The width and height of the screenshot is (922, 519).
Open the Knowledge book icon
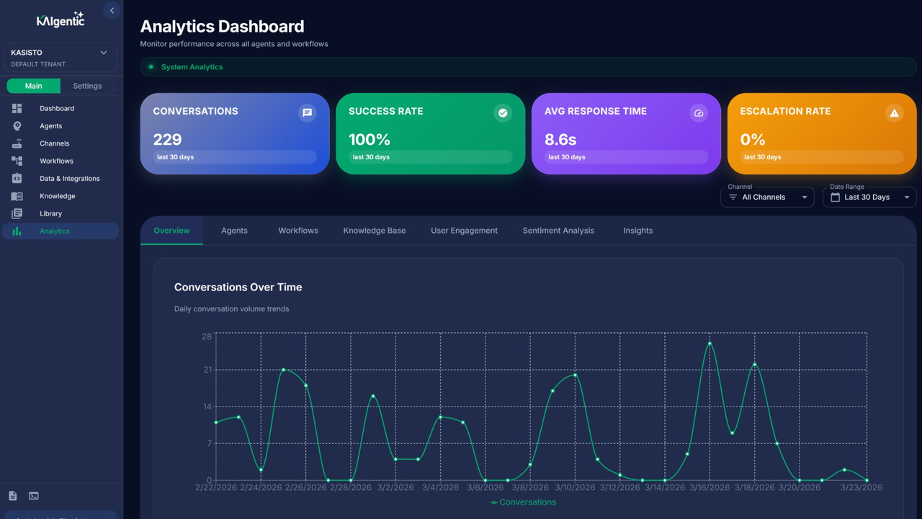(x=17, y=196)
